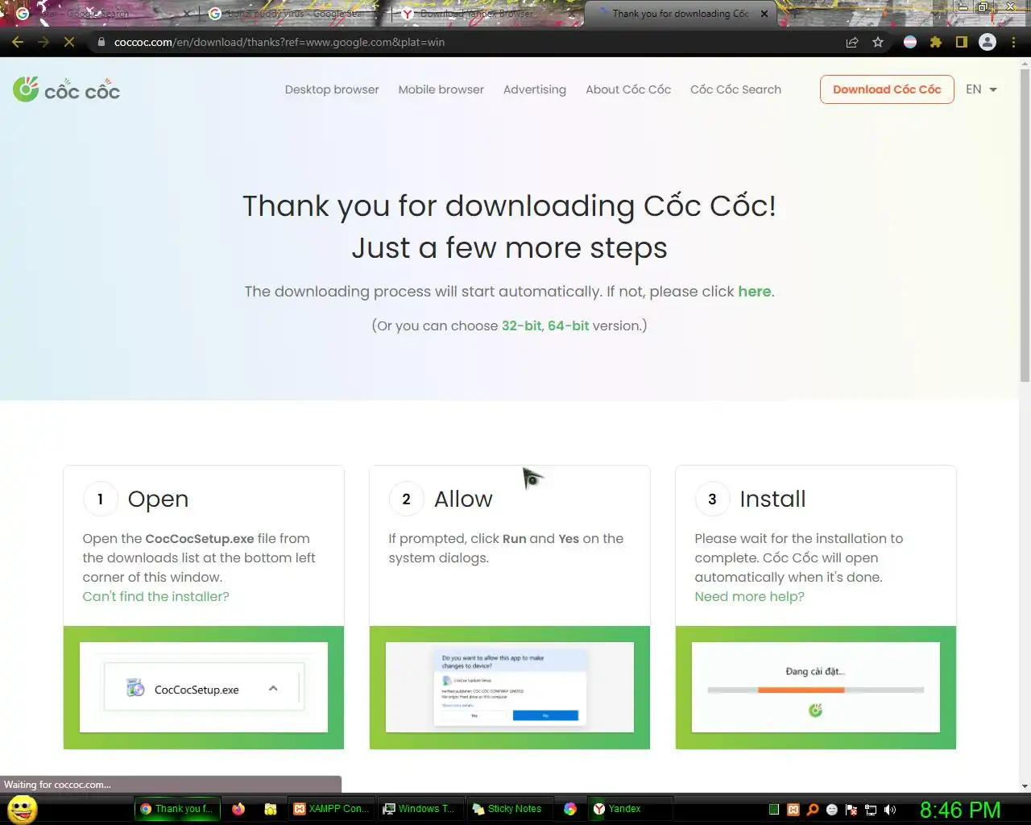Click the volume speaker tray icon
1031x825 pixels.
(890, 810)
